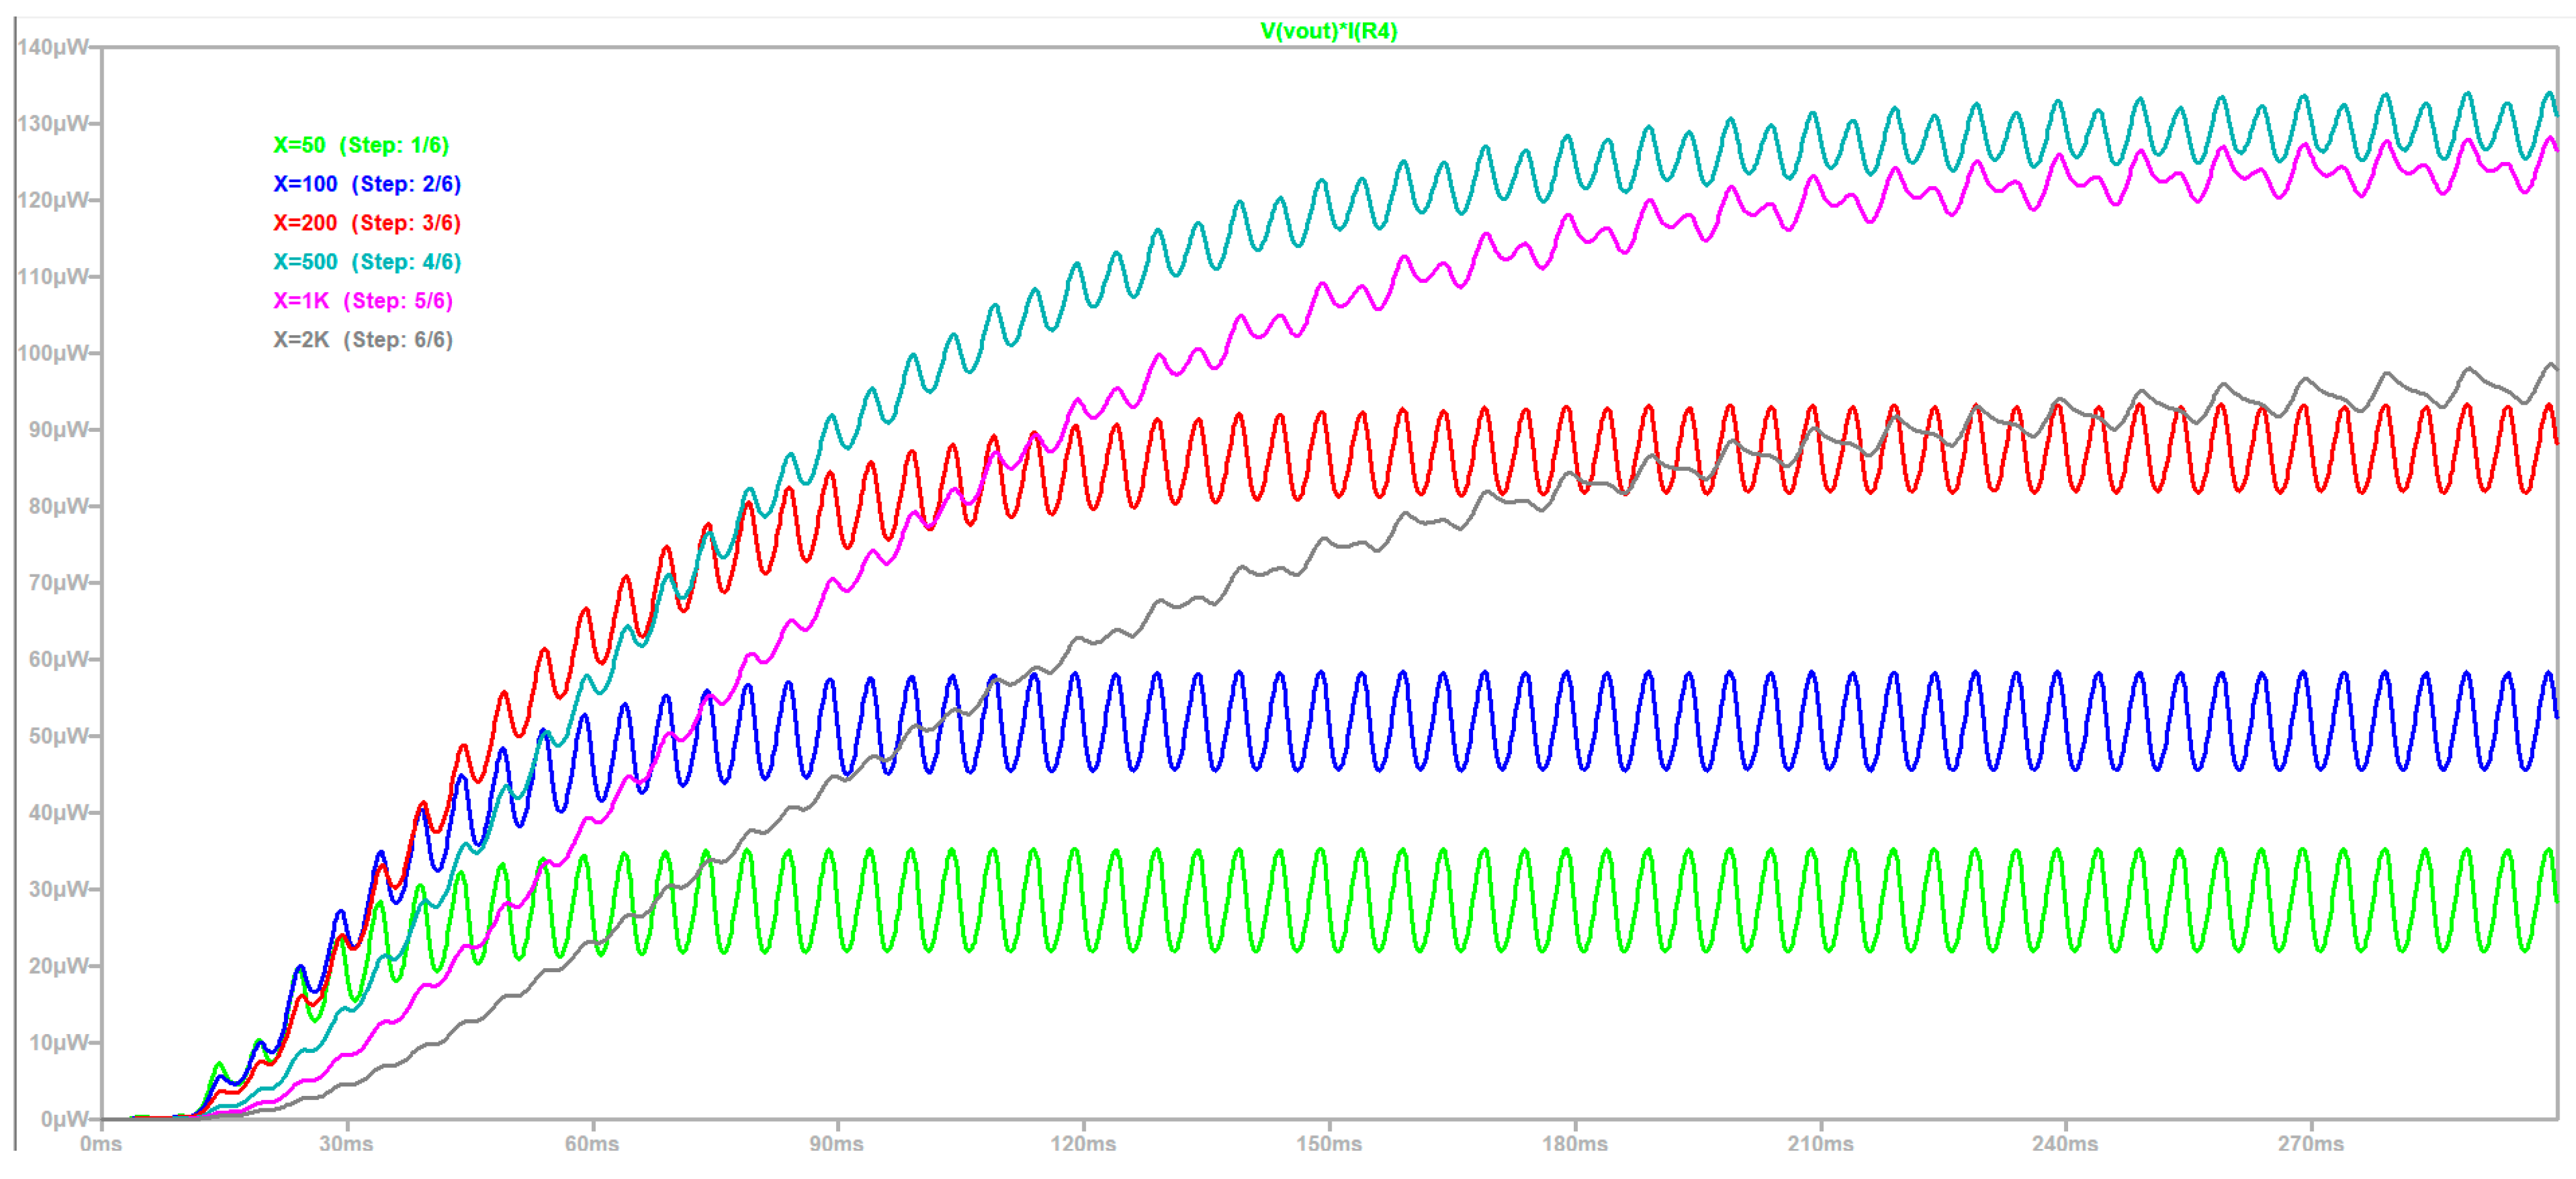Screen dimensions: 2576x1179
Task: Click the 0ms horizontal axis label
Action: point(101,1144)
